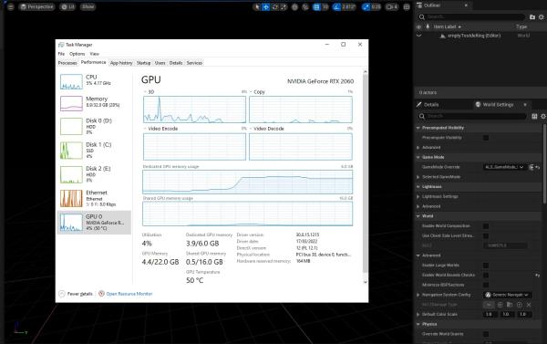The image size is (547, 344).
Task: Collapse the Game Mode section
Action: (x=418, y=157)
